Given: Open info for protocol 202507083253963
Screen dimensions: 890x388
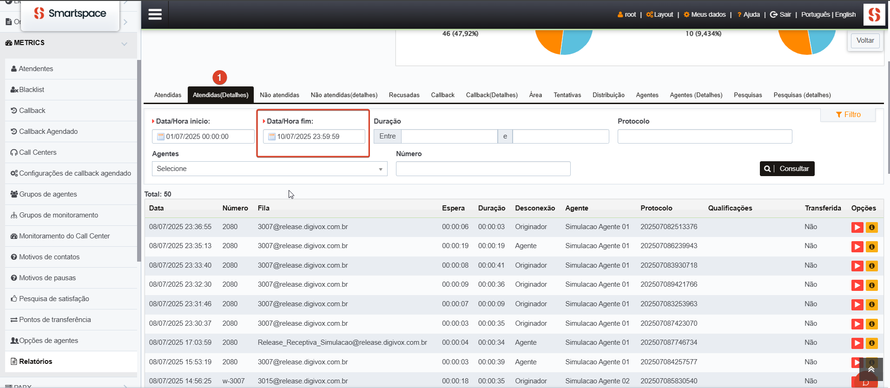Looking at the screenshot, I should [872, 304].
